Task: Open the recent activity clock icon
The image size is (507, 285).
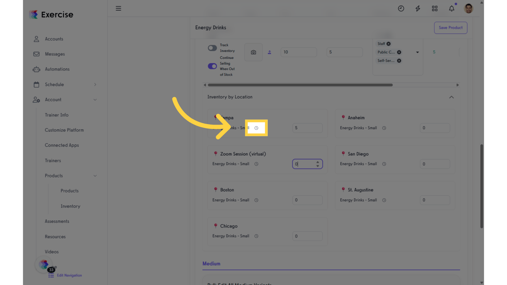Action: [401, 8]
